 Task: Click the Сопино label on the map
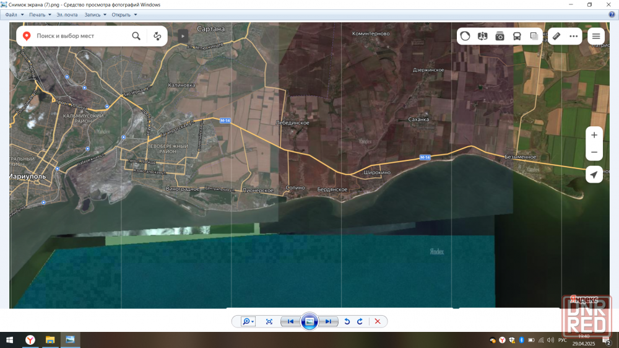point(295,188)
